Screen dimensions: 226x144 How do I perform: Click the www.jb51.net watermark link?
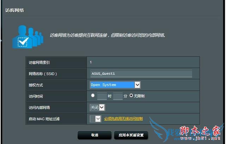coord(200,138)
